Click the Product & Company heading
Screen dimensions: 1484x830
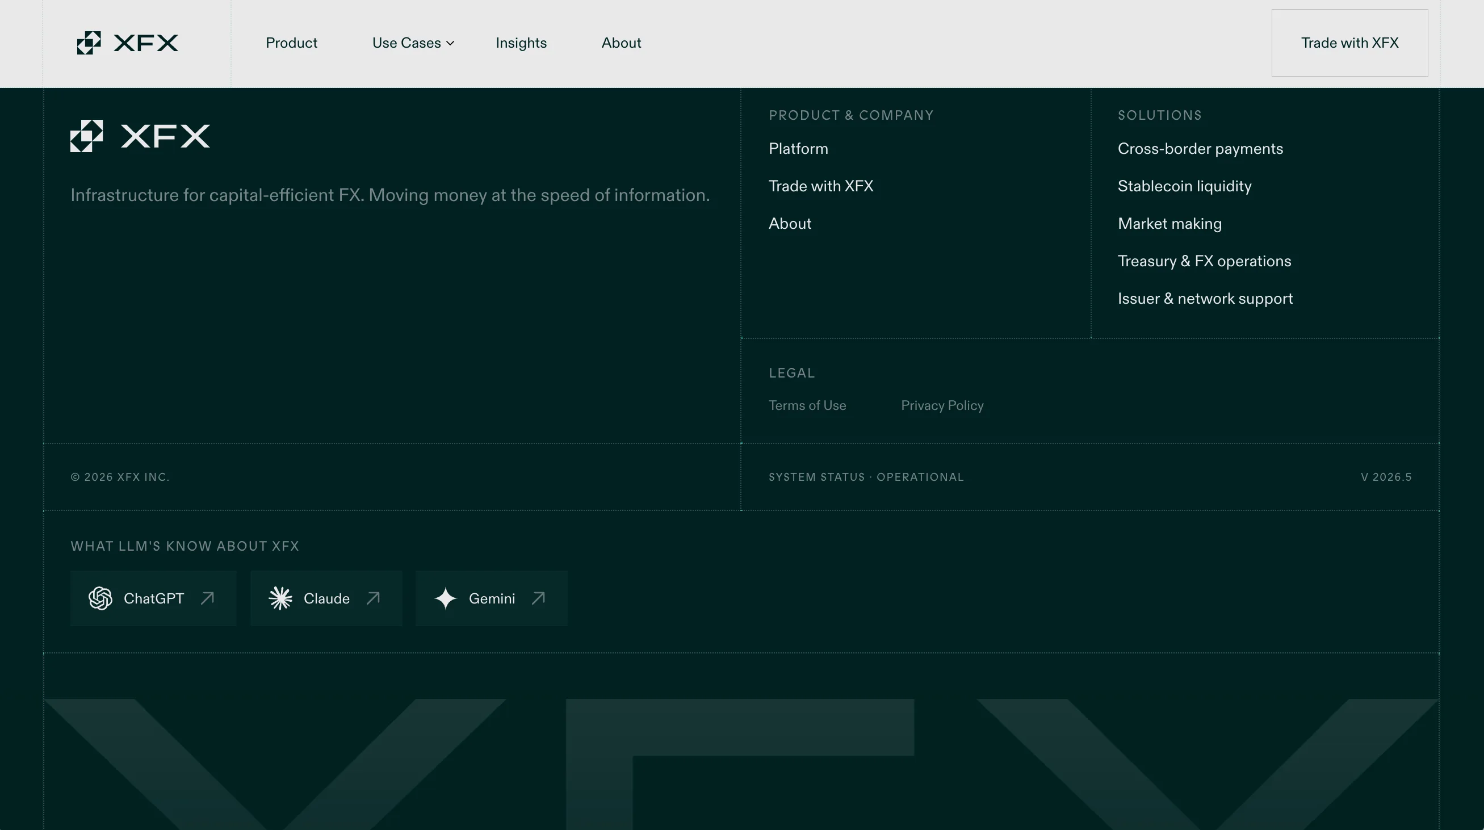(x=851, y=115)
